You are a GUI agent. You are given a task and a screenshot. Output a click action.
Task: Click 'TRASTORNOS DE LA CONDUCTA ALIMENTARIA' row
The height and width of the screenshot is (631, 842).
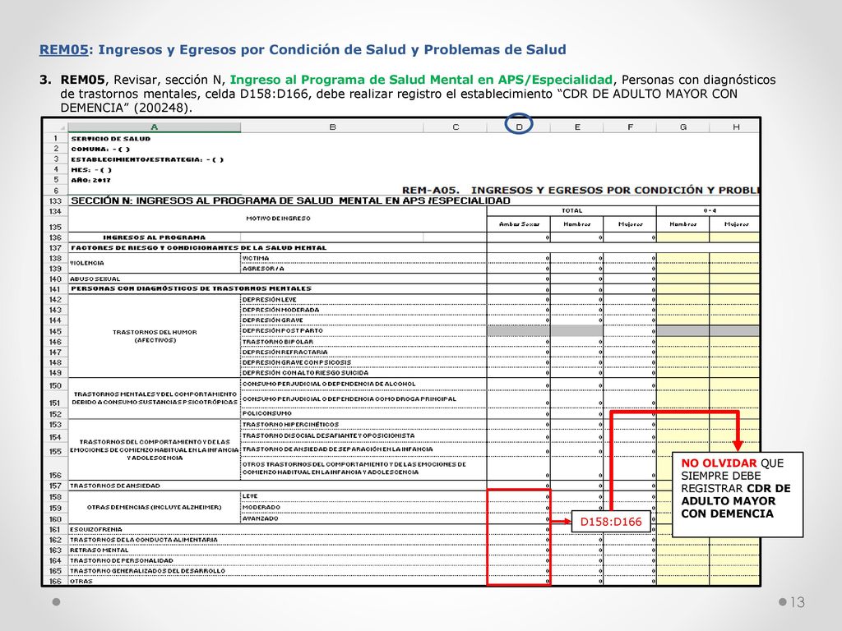[x=278, y=540]
